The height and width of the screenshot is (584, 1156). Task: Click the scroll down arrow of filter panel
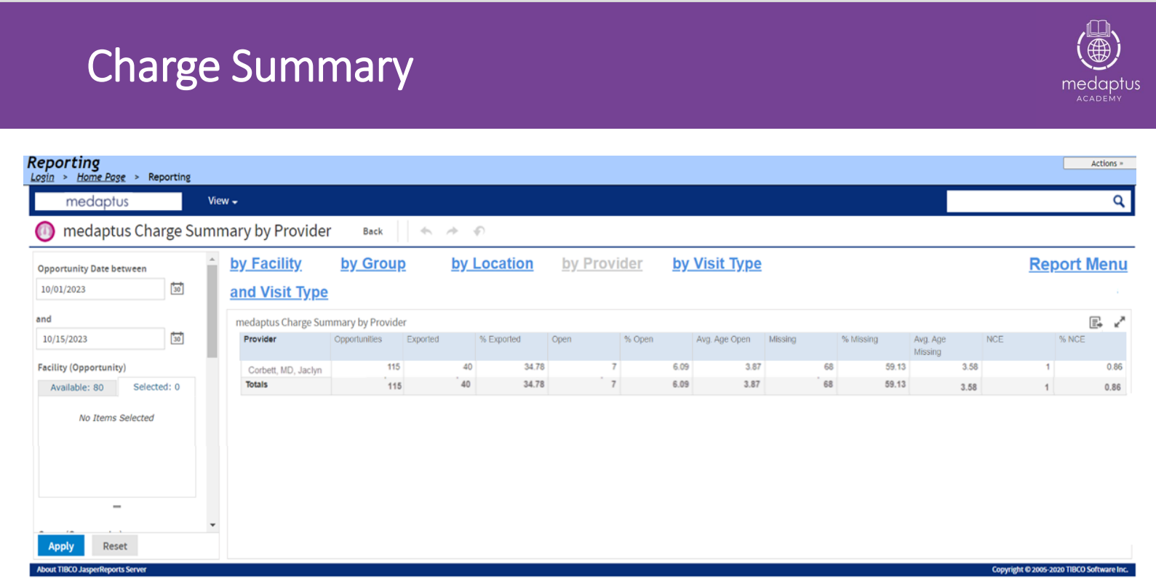212,525
